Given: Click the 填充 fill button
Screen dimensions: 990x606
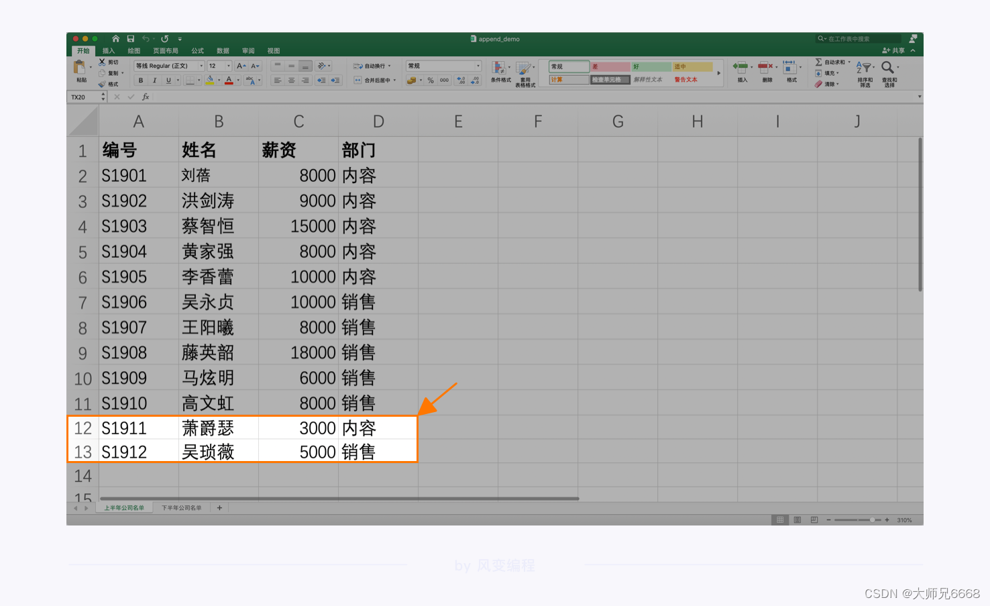Looking at the screenshot, I should pyautogui.click(x=826, y=73).
